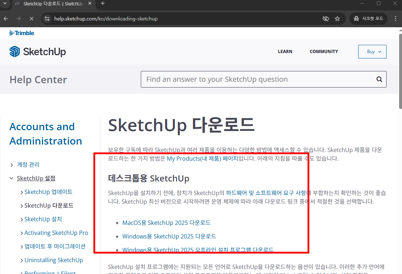Select the COMMUNITY menu item
Viewport: 402px width, 274px height.
(x=323, y=51)
